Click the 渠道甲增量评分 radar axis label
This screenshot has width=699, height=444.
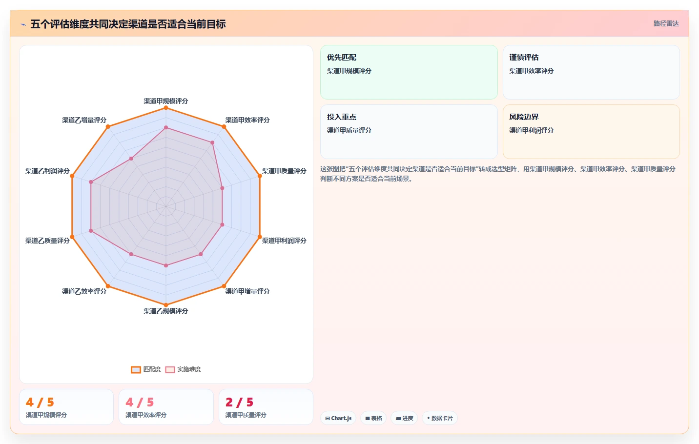click(247, 291)
